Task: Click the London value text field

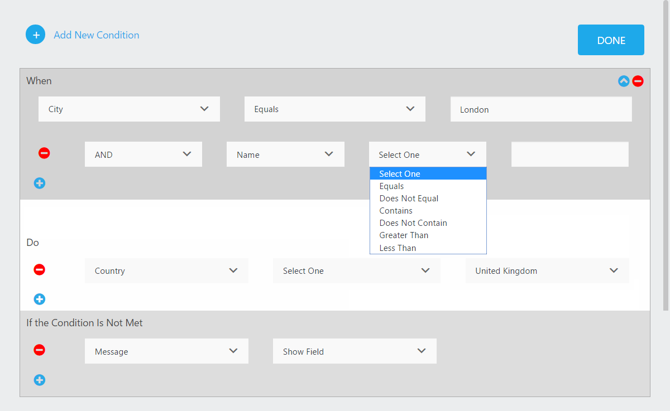Action: click(540, 110)
